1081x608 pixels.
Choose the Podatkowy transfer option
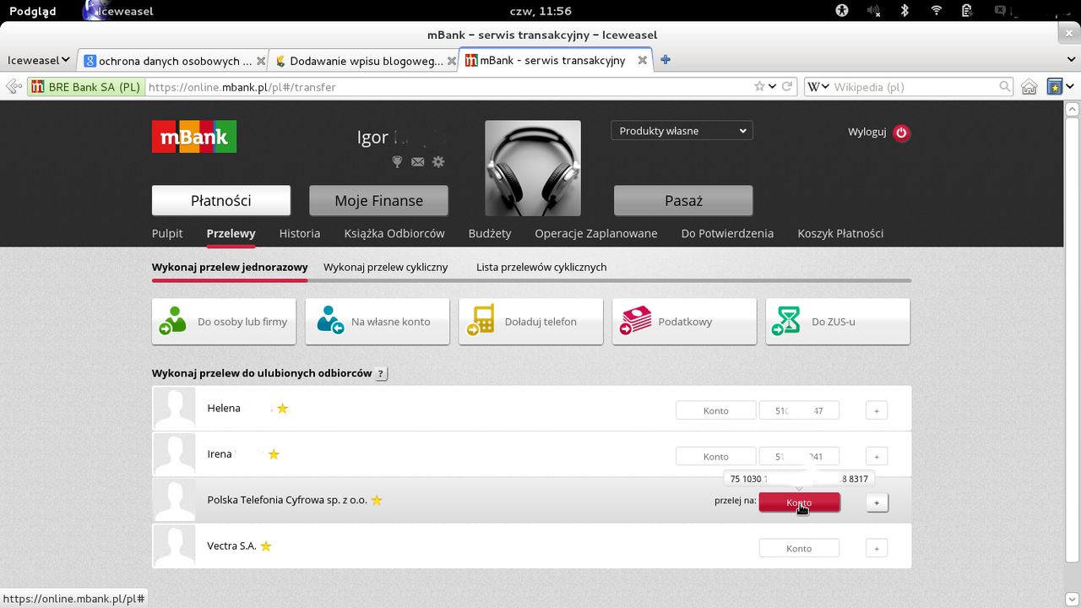[x=684, y=322]
